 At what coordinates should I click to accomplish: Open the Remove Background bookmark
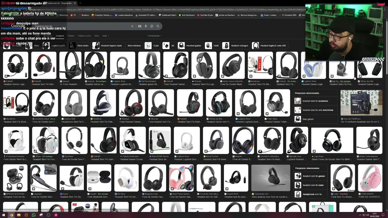[x=247, y=15]
